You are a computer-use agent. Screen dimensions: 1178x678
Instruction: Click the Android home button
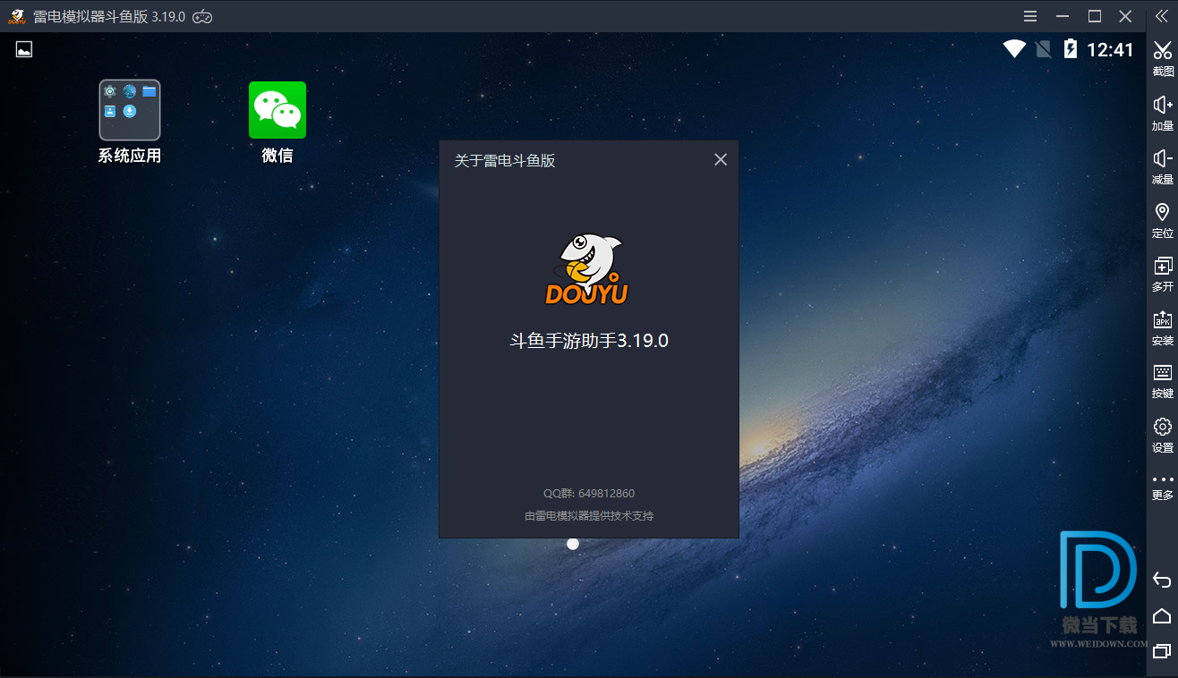click(x=1162, y=615)
